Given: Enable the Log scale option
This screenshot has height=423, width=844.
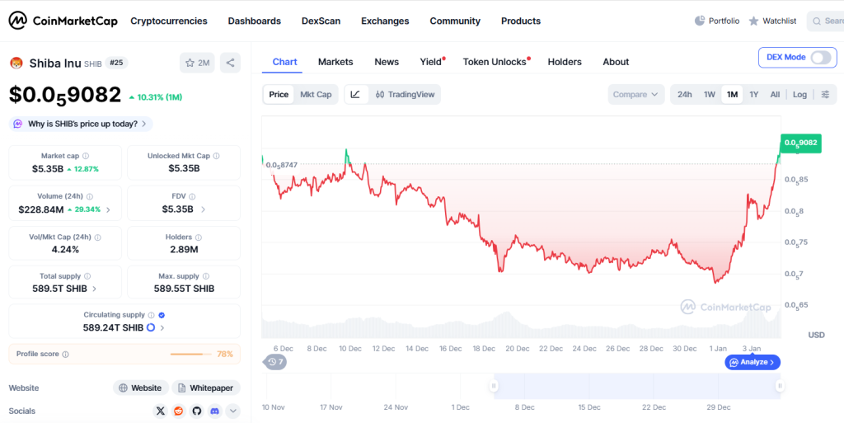Looking at the screenshot, I should [799, 95].
